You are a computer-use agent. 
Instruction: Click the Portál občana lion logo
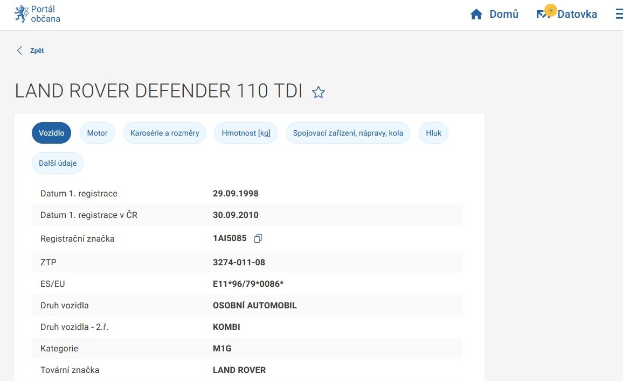[22, 15]
